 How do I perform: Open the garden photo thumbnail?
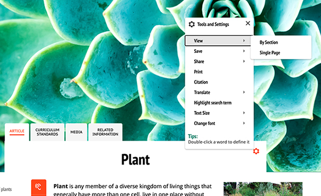(263, 189)
